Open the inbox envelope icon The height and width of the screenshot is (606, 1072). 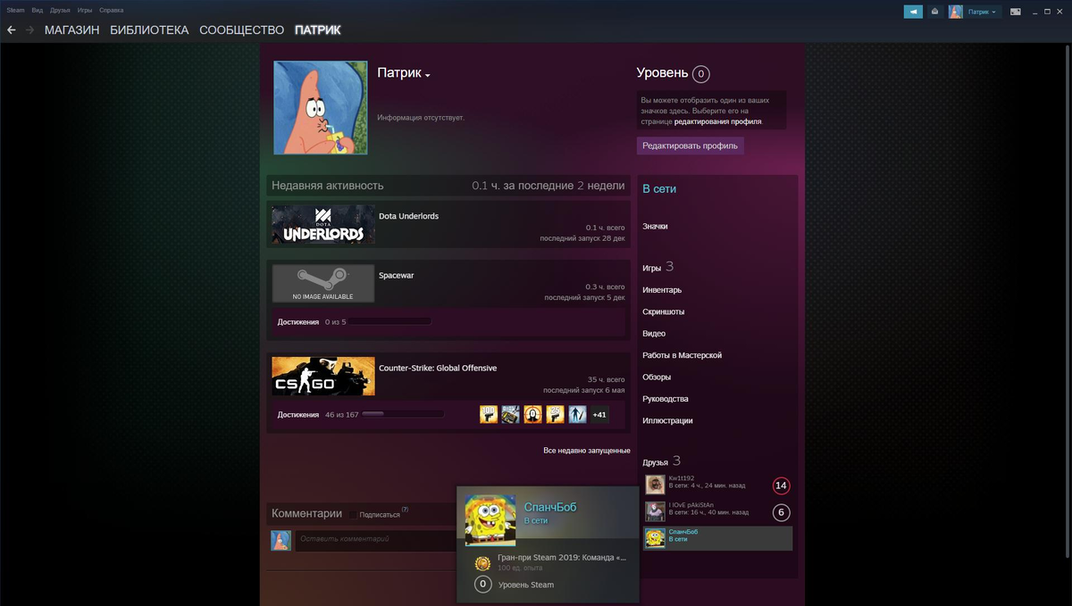[x=934, y=12]
